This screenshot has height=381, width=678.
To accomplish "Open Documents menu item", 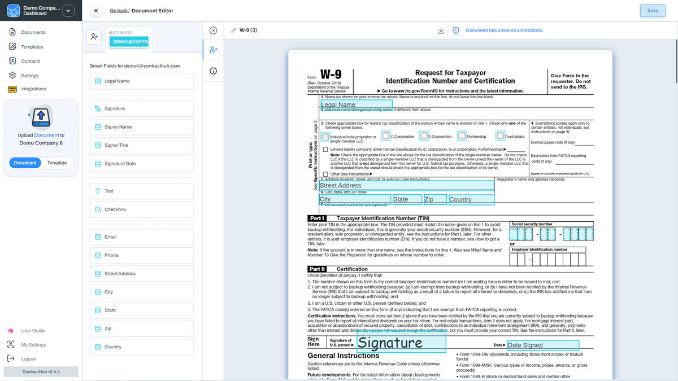I will [x=33, y=32].
